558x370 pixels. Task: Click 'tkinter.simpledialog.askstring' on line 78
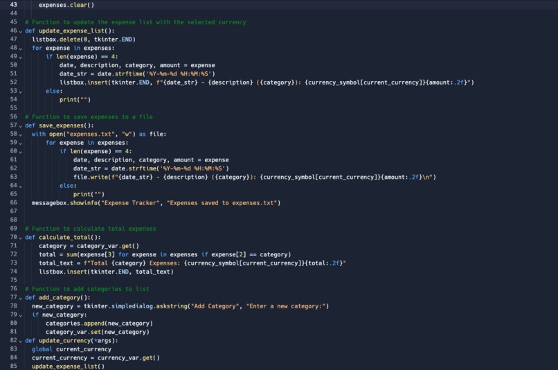(x=136, y=306)
